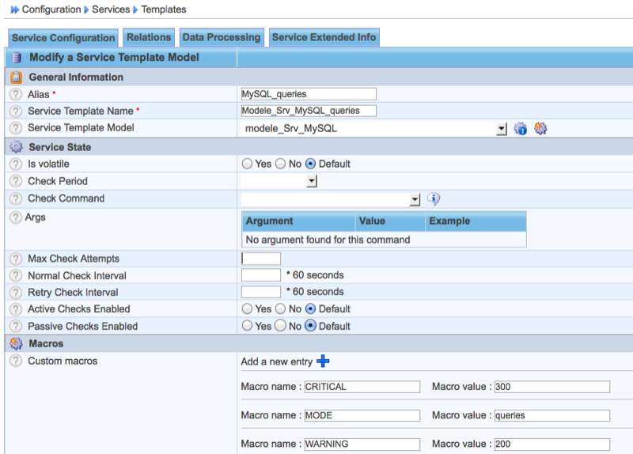The height and width of the screenshot is (454, 633).
Task: Select Default for Passive Checks Enabled
Action: click(x=310, y=326)
